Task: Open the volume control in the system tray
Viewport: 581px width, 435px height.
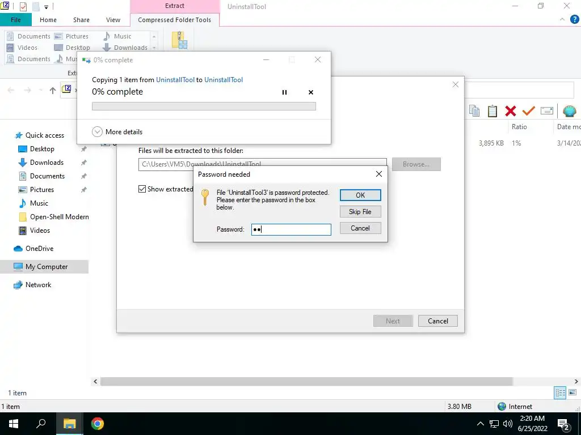Action: click(508, 424)
